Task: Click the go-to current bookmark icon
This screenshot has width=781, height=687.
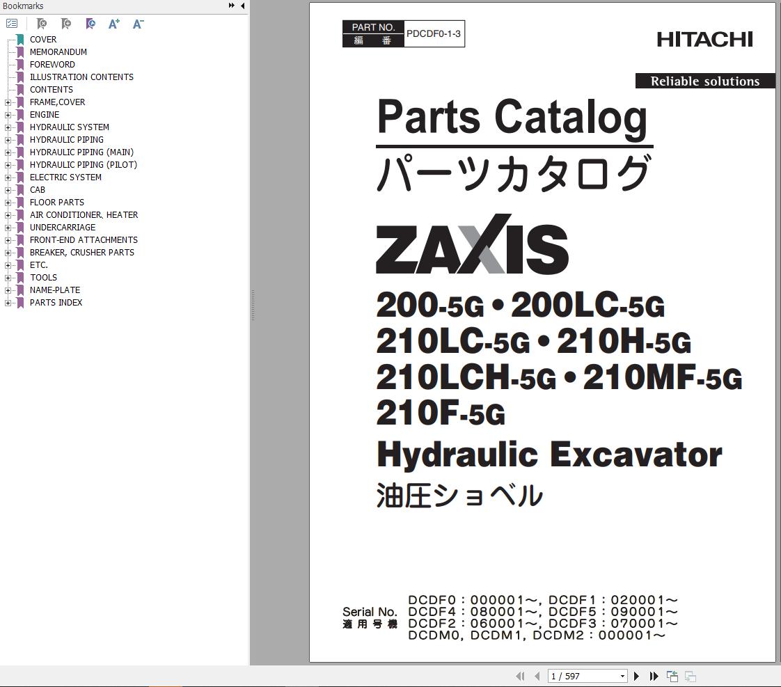Action: 90,24
